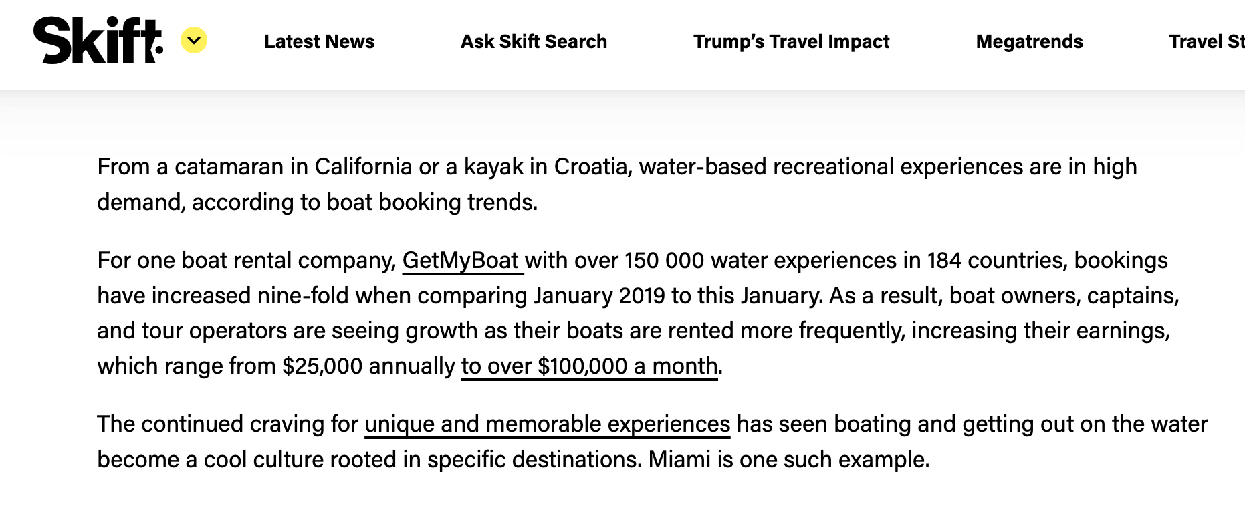Image resolution: width=1245 pixels, height=520 pixels.
Task: Open Trump's Travel Impact section
Action: tap(791, 41)
